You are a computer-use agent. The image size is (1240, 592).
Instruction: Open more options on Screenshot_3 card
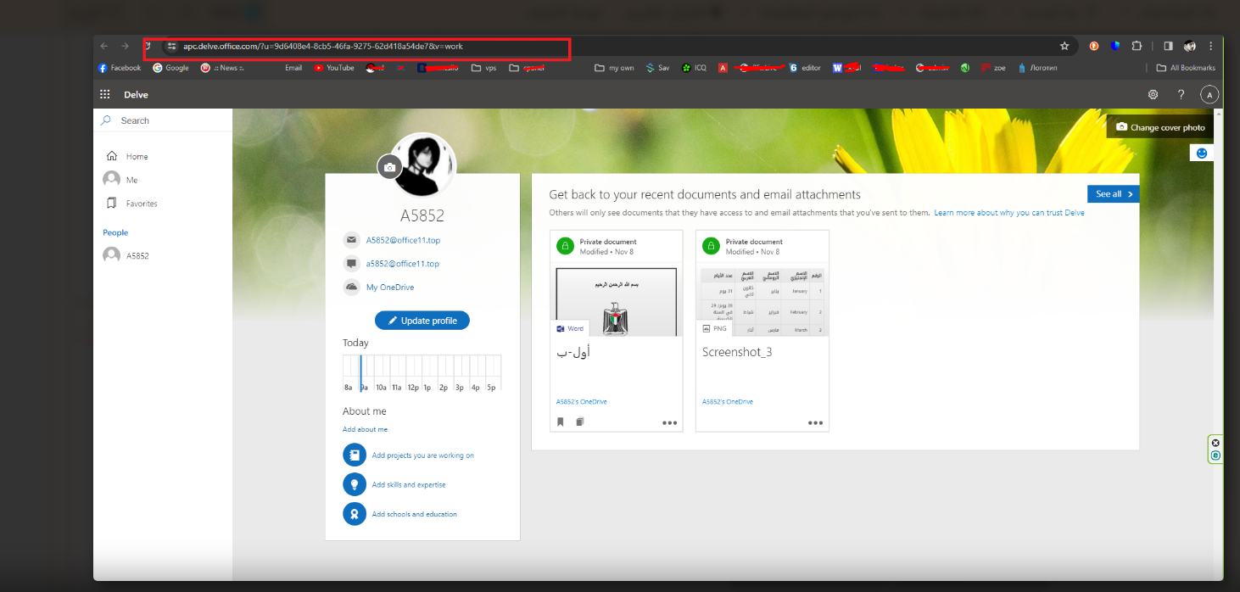815,422
